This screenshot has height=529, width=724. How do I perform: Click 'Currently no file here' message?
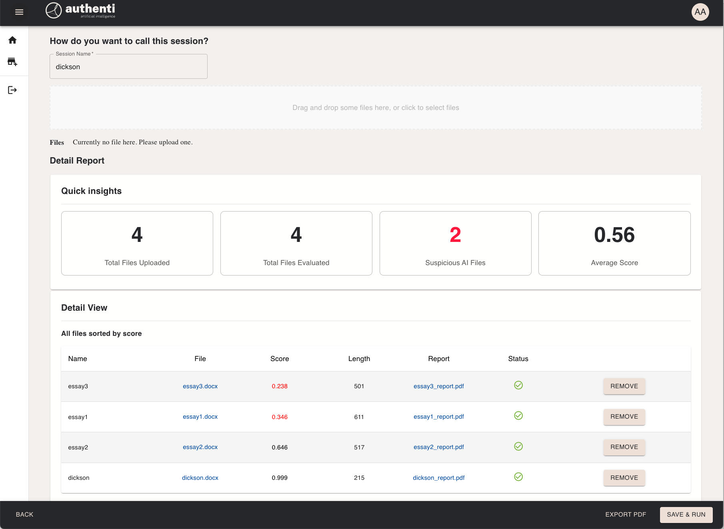coord(133,142)
